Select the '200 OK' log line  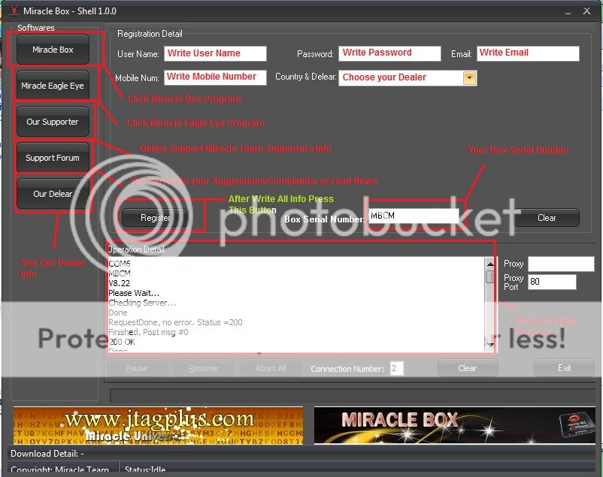click(122, 342)
